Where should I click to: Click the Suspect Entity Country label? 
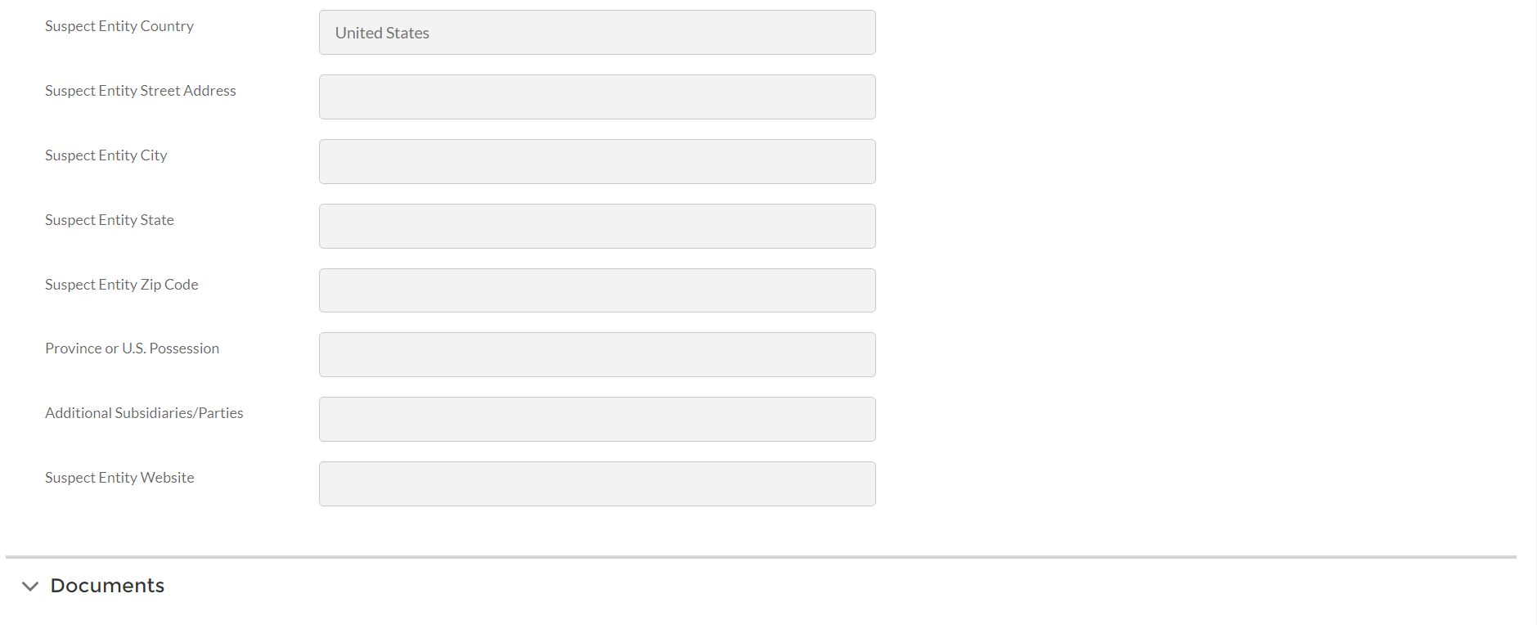point(119,26)
